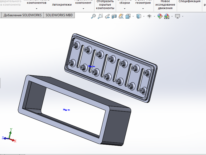This screenshot has width=206, height=155.
Task: Click the XYZ coordinate triad
Action: tap(10, 136)
